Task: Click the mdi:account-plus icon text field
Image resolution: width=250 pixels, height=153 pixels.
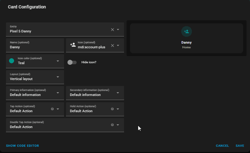Action: (x=92, y=47)
